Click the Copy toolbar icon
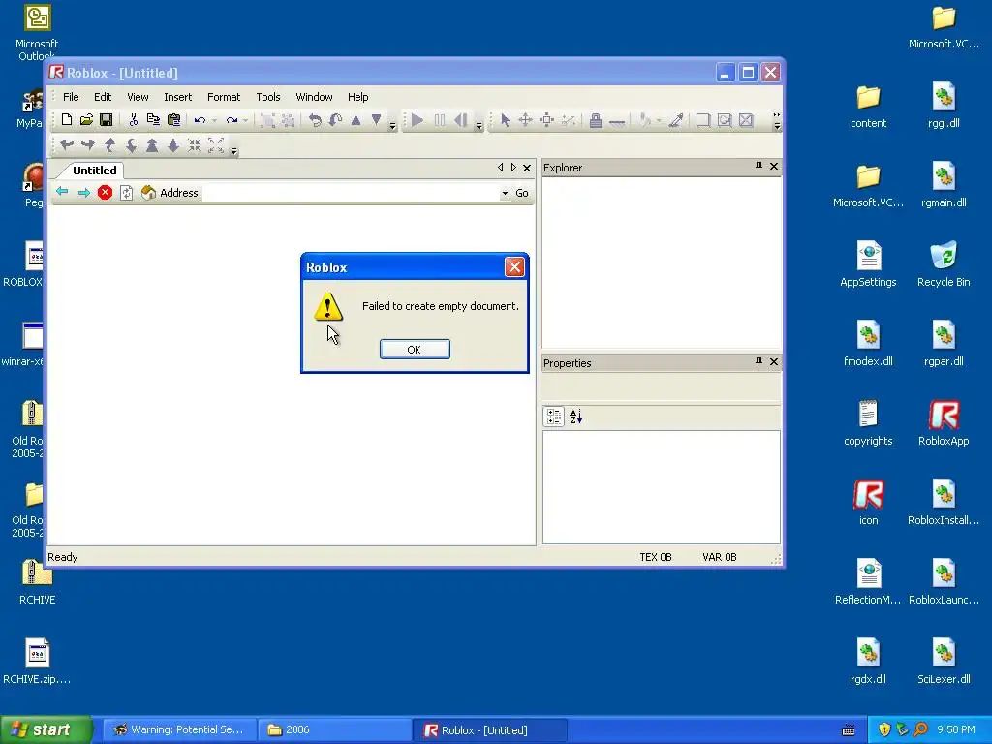 point(153,120)
